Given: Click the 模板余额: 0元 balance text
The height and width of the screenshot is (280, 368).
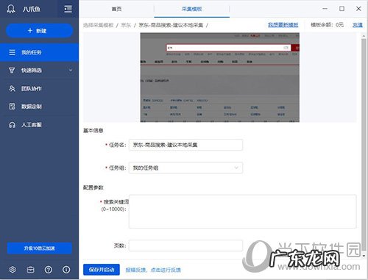Looking at the screenshot, I should point(327,25).
